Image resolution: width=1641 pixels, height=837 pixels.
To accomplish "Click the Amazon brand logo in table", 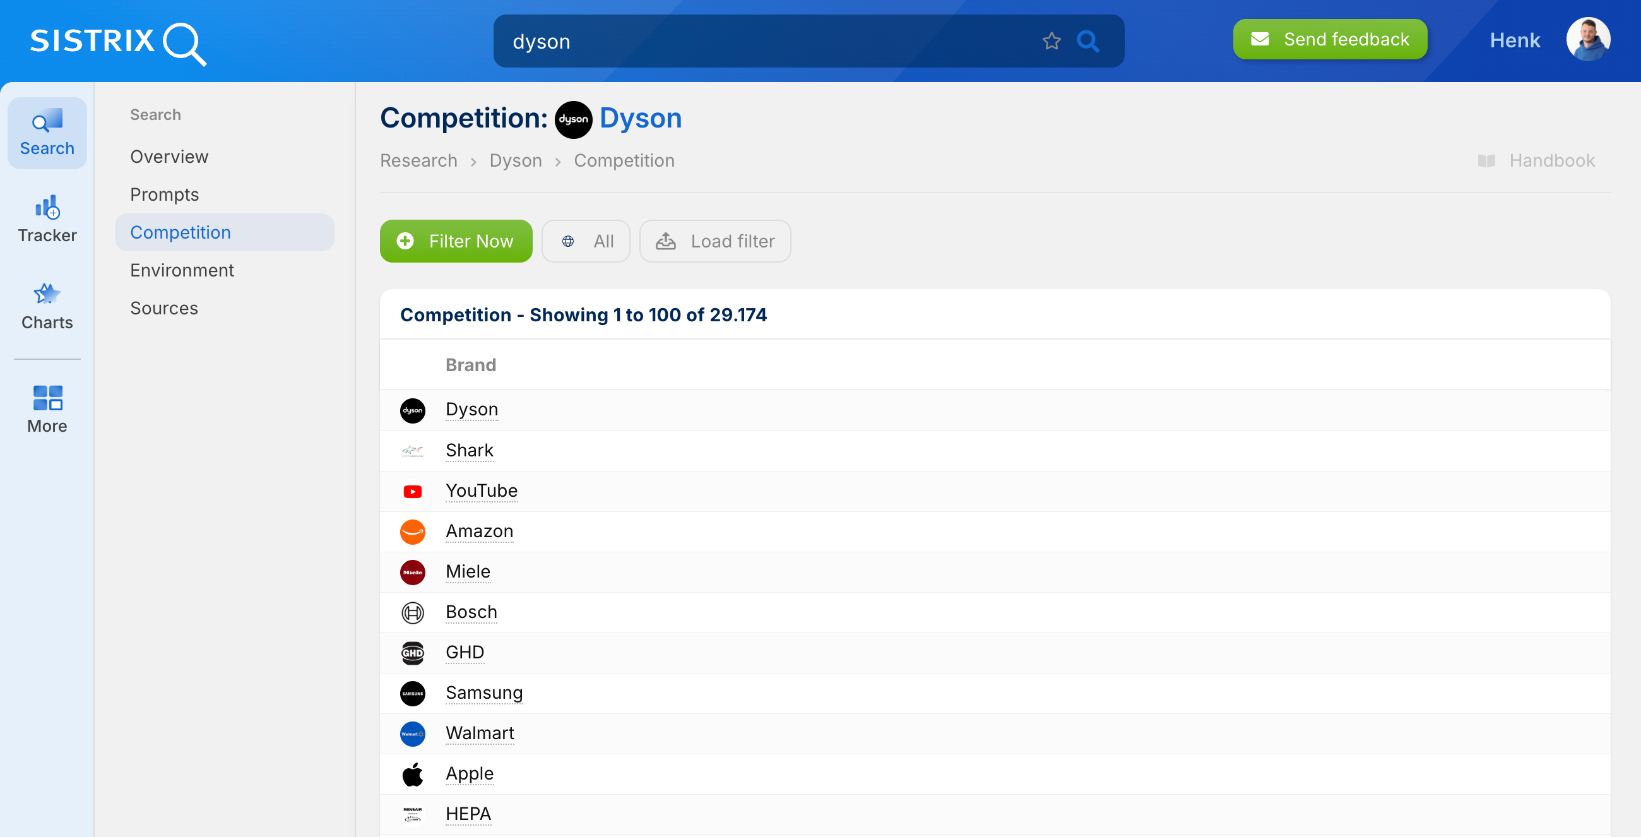I will click(x=412, y=531).
